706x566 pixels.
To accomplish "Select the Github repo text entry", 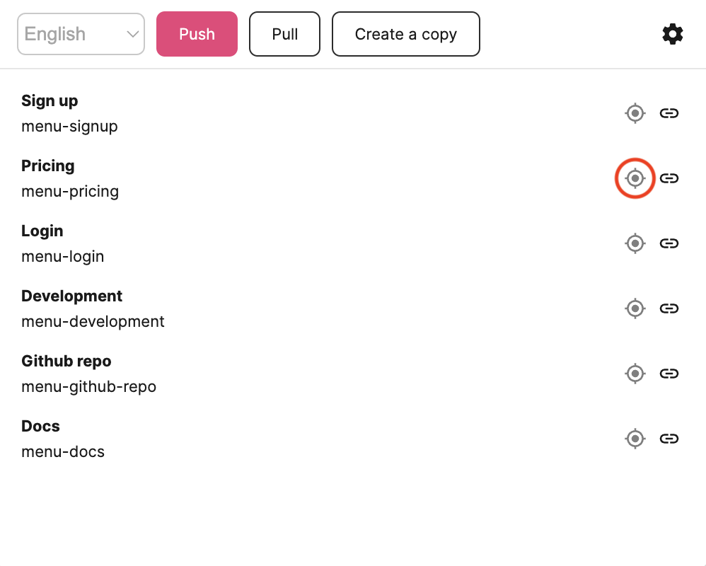I will (66, 361).
